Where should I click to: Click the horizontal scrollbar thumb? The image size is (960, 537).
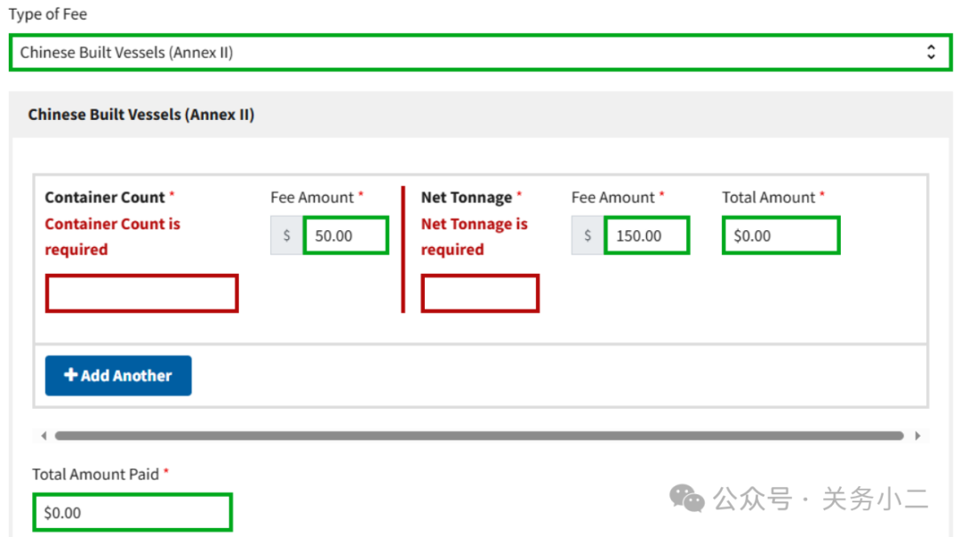click(479, 436)
